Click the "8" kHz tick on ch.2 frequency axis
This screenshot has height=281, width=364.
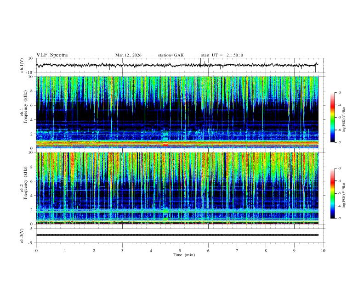click(31, 167)
